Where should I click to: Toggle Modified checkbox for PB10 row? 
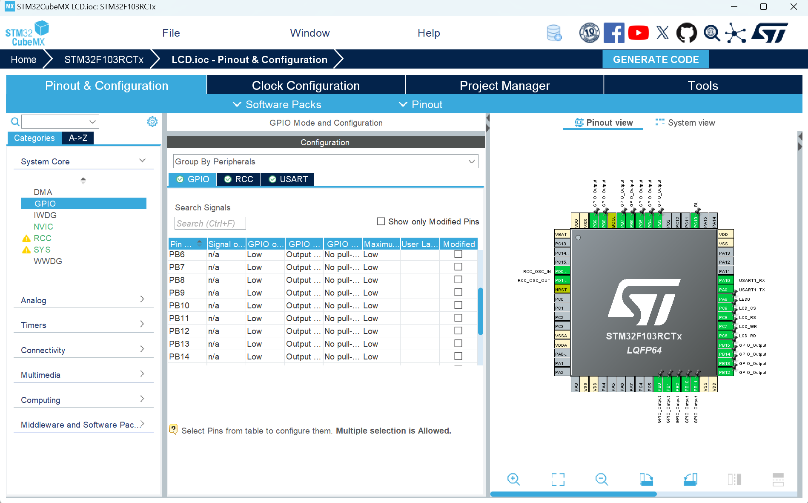[x=458, y=305]
